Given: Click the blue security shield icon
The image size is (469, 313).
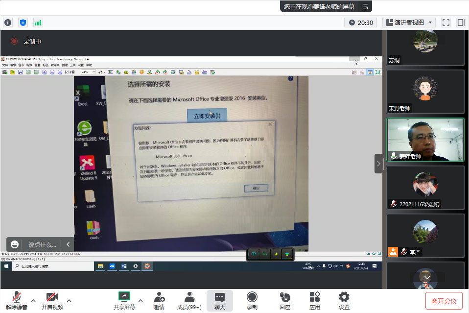Looking at the screenshot, I should [x=23, y=23].
